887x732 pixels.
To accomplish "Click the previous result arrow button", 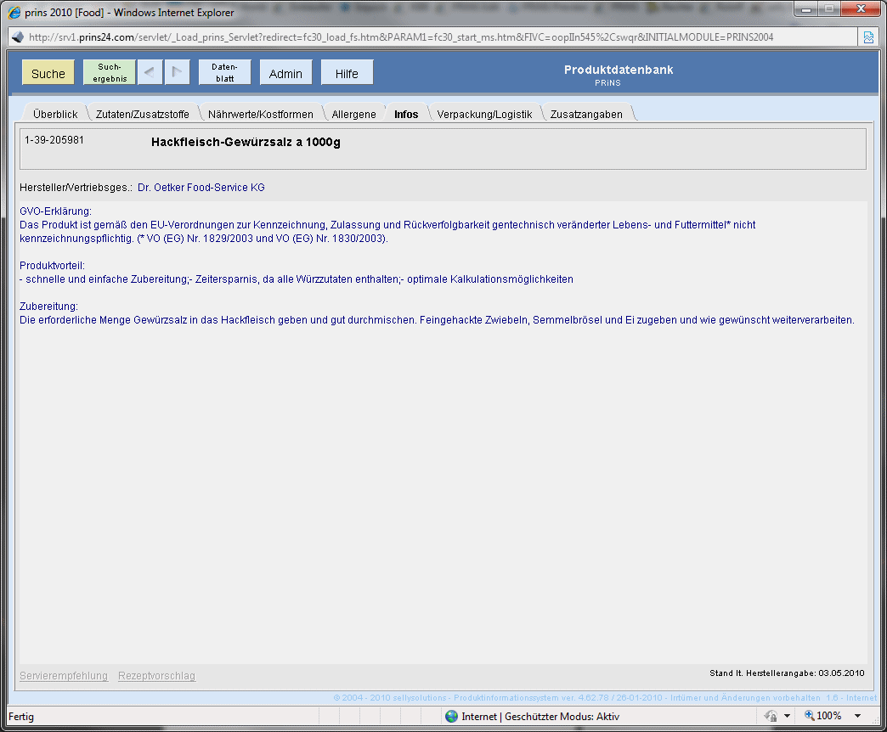I will pyautogui.click(x=150, y=73).
